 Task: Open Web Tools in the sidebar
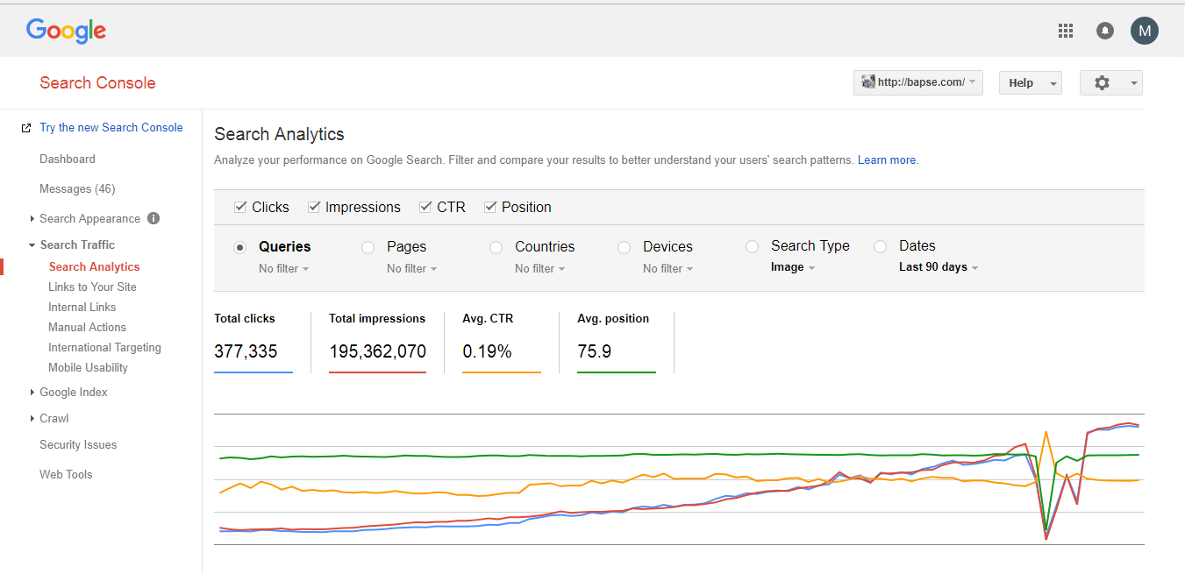coord(66,475)
